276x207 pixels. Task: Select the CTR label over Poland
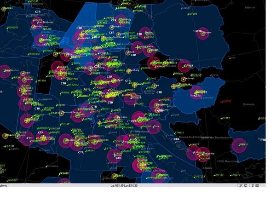point(199,31)
